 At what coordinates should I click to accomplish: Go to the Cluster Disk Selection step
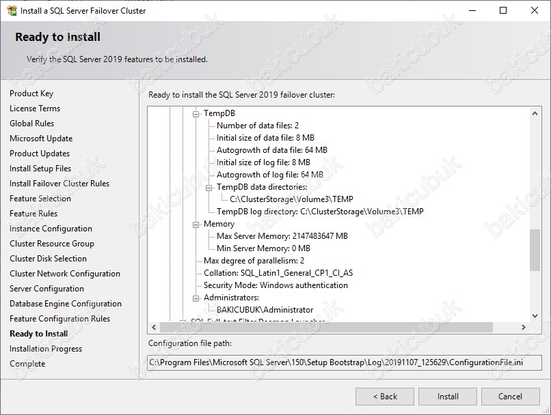(x=48, y=259)
